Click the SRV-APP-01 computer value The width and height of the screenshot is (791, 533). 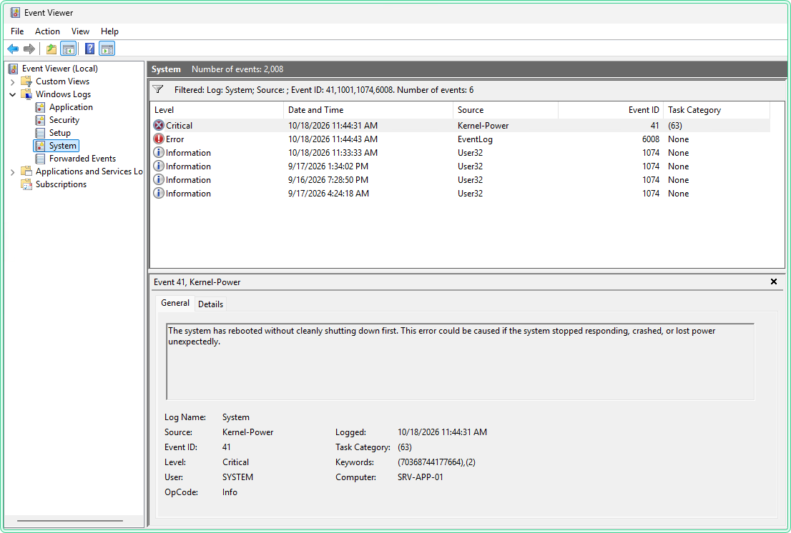click(421, 477)
